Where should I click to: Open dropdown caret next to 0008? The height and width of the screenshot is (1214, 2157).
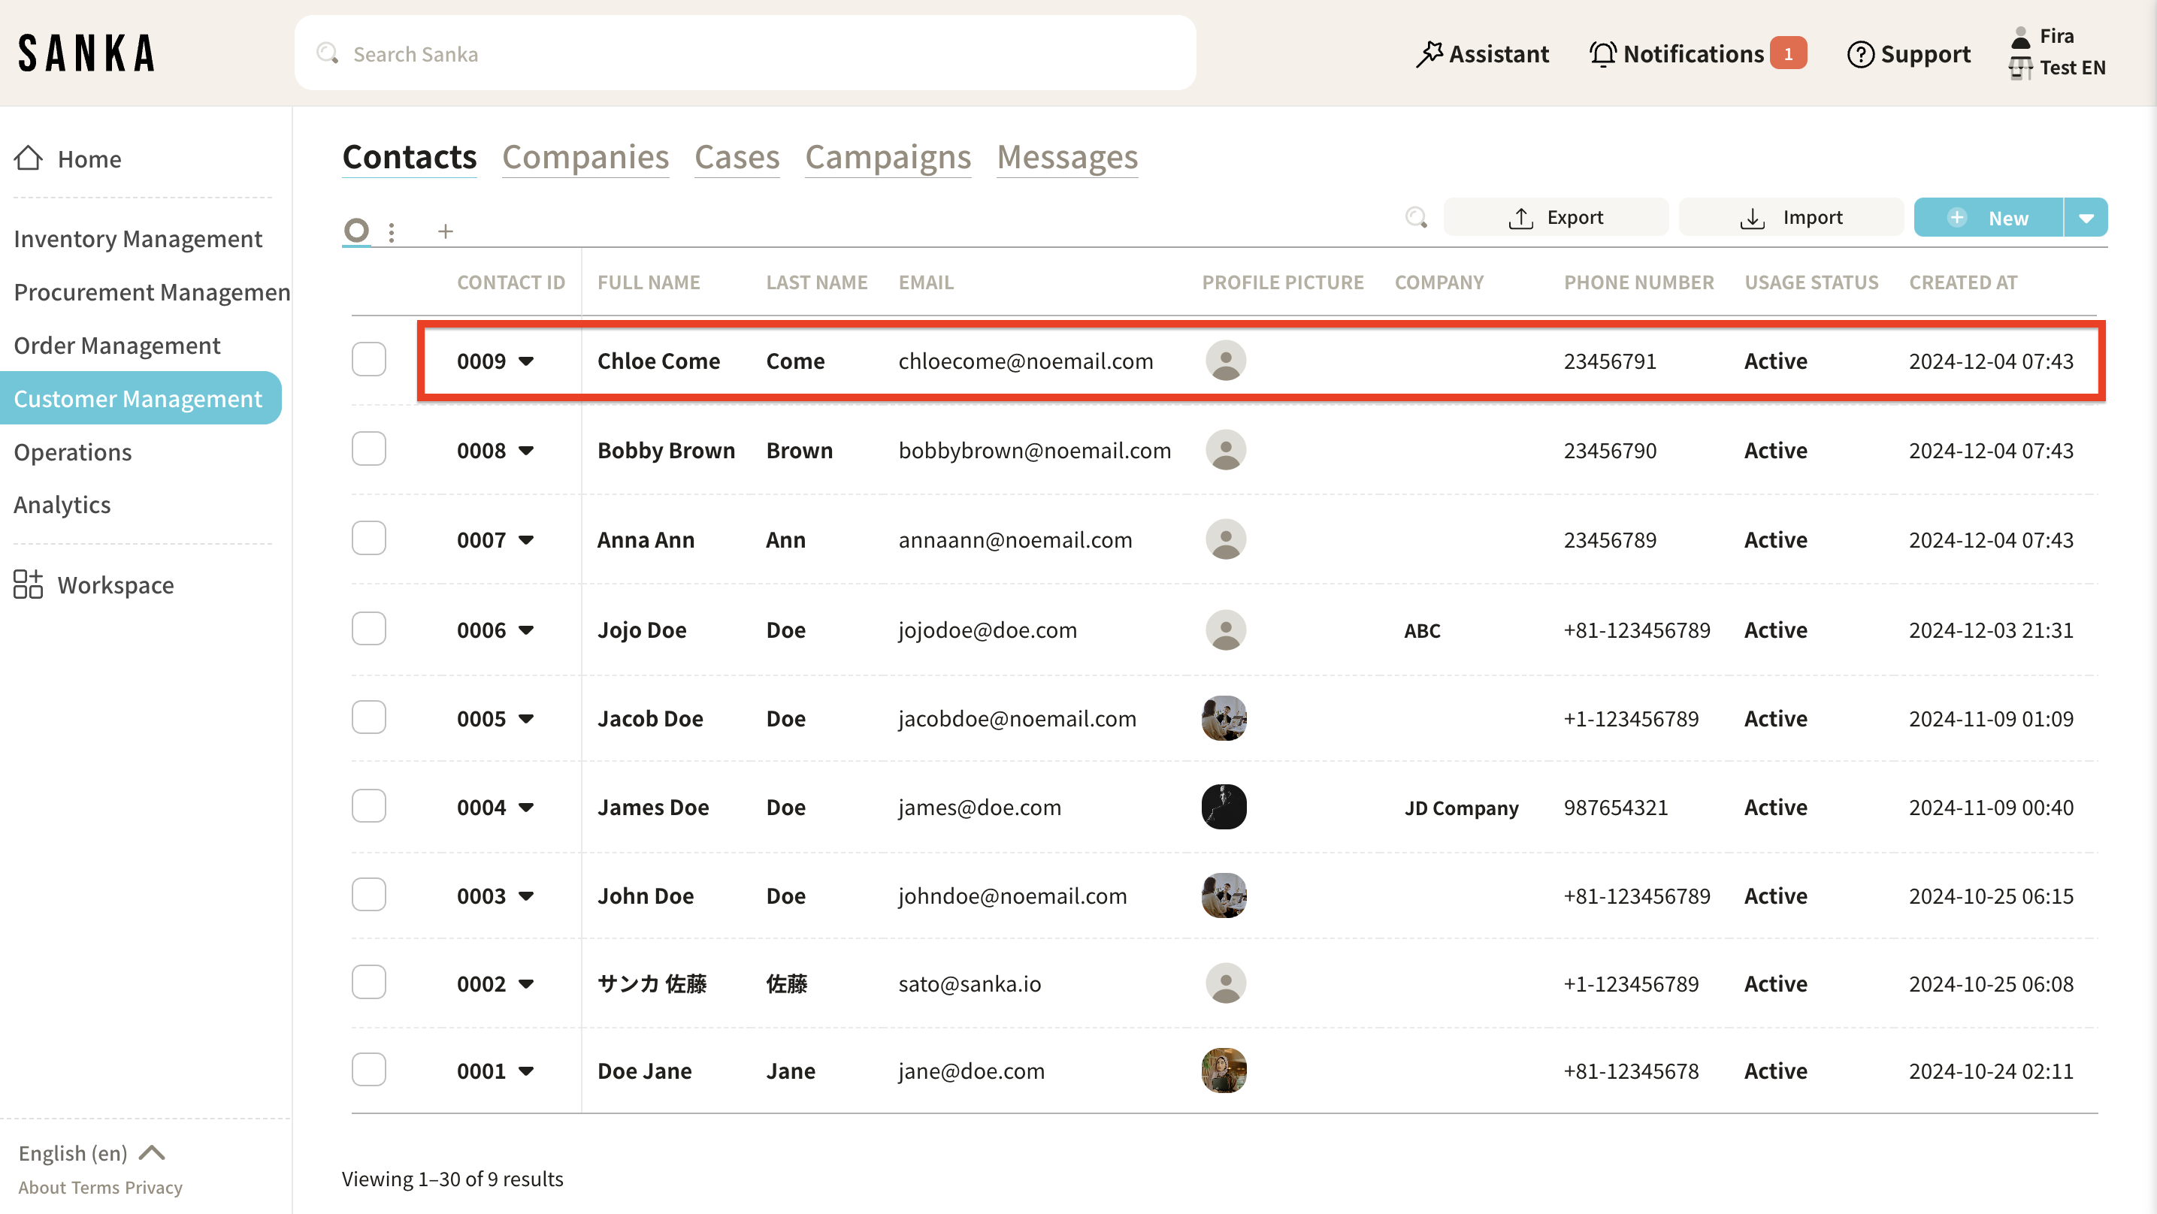pyautogui.click(x=526, y=451)
